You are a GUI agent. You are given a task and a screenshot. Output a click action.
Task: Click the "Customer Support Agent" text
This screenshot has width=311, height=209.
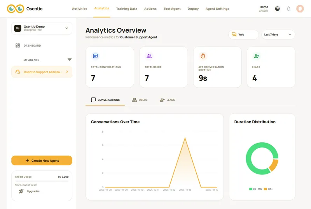click(138, 37)
